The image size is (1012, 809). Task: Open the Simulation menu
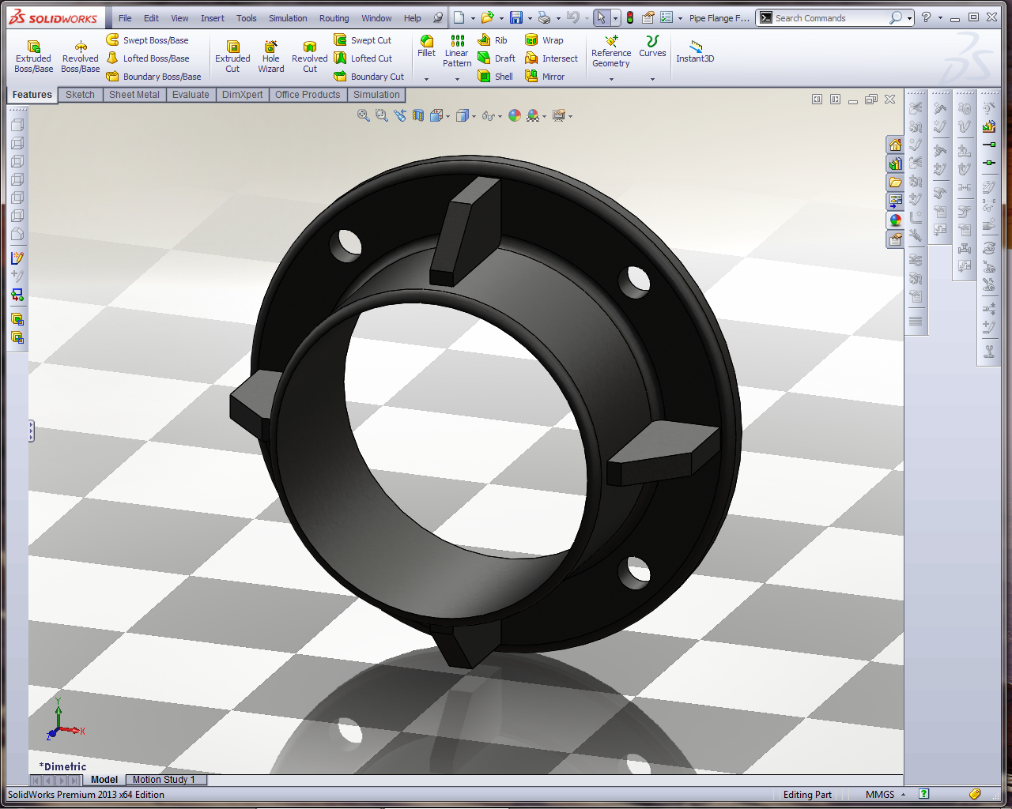click(288, 18)
